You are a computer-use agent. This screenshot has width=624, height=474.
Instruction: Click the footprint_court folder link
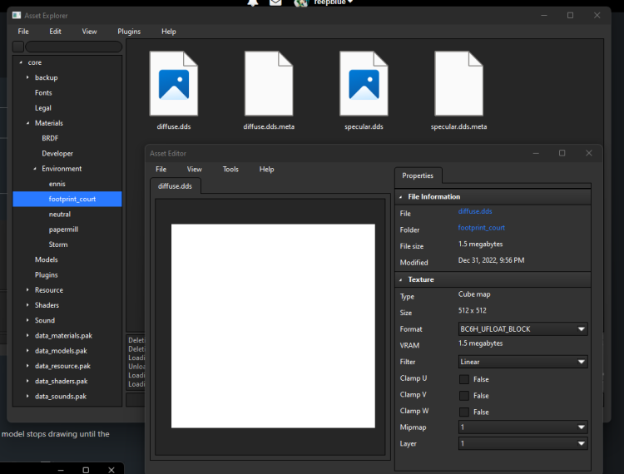click(481, 228)
